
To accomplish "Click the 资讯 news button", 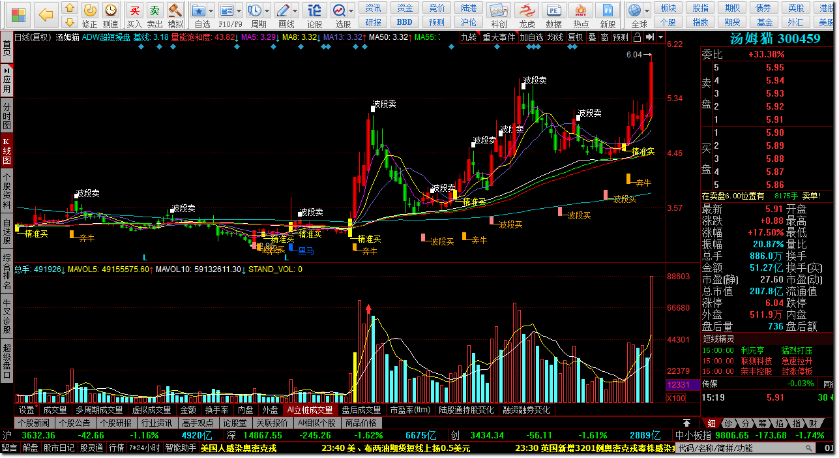I will tap(373, 8).
